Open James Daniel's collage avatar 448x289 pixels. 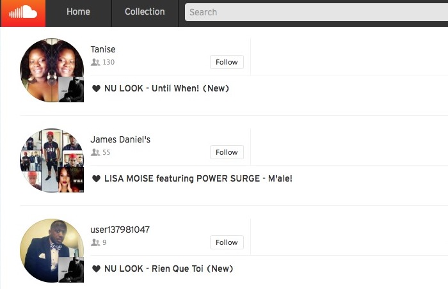[x=52, y=160]
